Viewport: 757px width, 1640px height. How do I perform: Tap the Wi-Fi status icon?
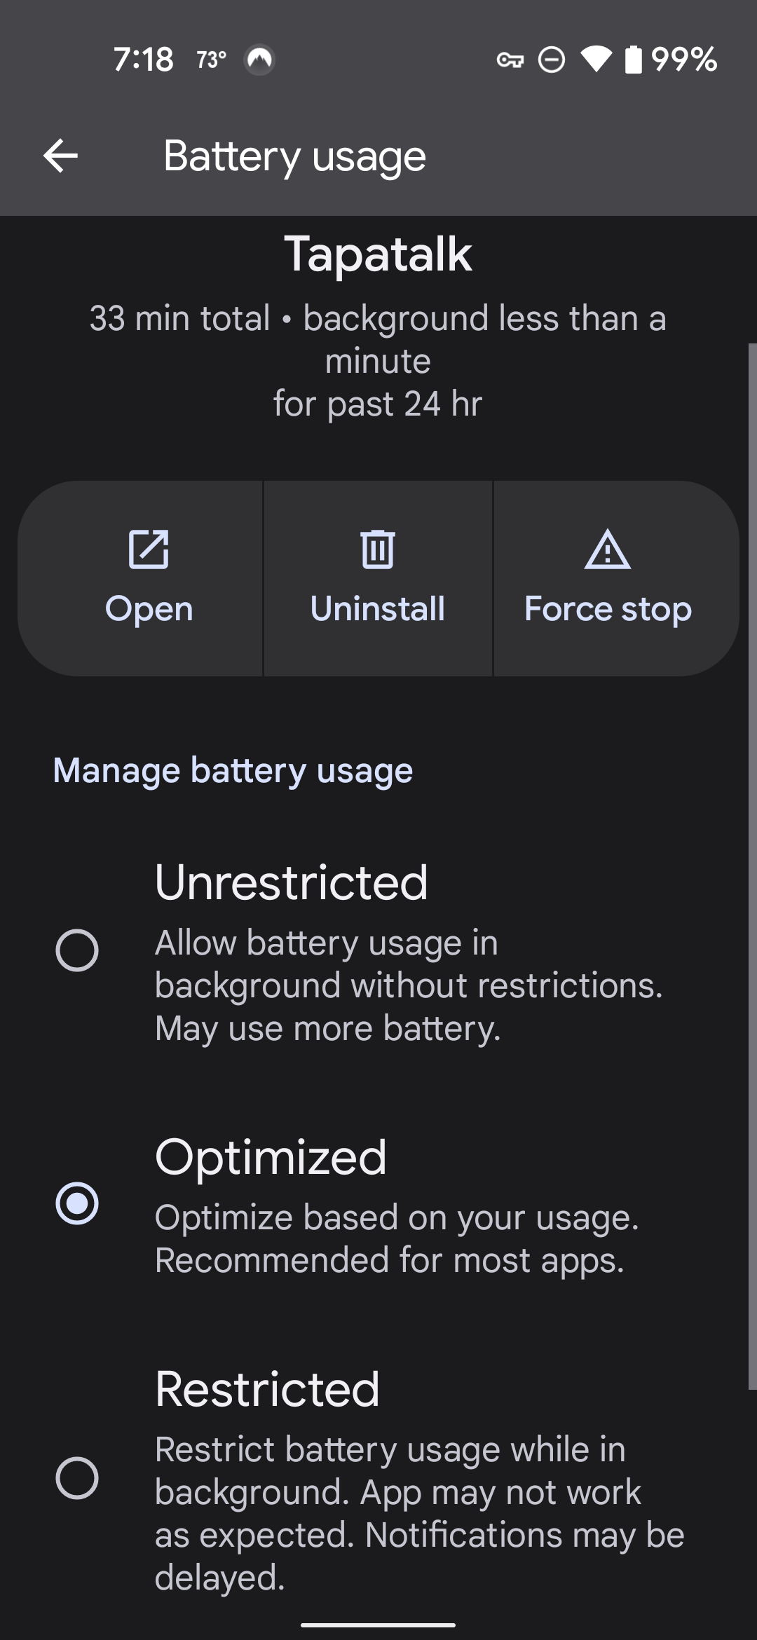point(596,60)
